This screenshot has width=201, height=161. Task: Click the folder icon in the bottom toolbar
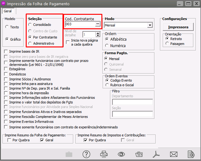(x=139, y=154)
